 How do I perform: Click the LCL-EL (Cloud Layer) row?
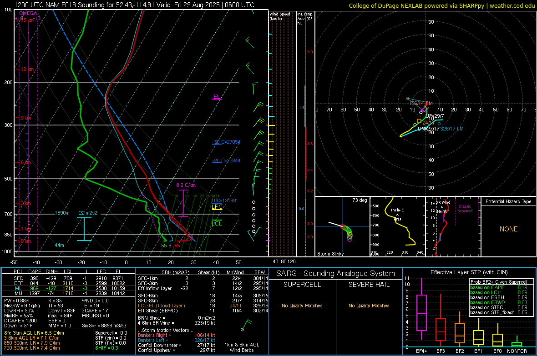point(203,306)
